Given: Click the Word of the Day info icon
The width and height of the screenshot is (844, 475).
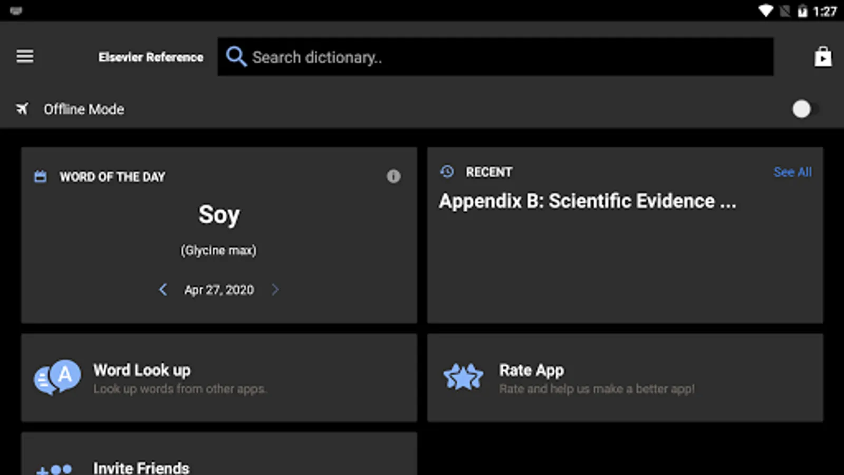Looking at the screenshot, I should coord(394,176).
